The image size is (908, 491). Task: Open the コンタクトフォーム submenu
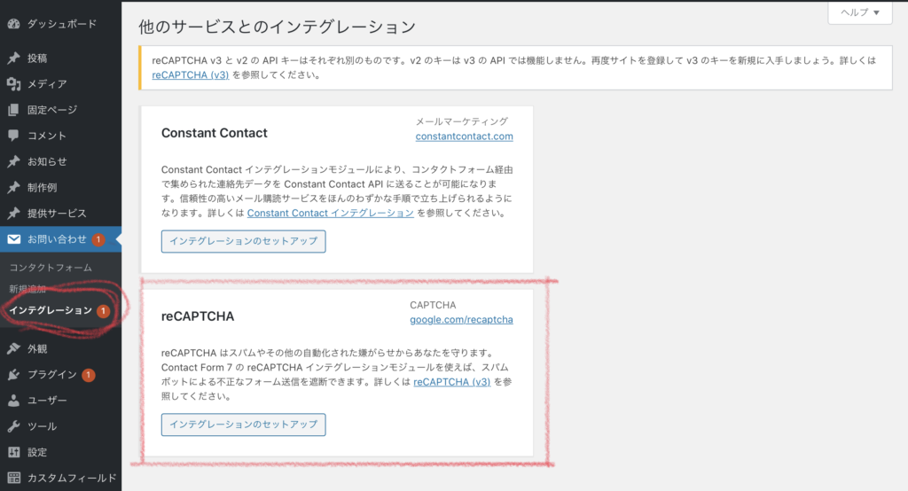coord(51,268)
